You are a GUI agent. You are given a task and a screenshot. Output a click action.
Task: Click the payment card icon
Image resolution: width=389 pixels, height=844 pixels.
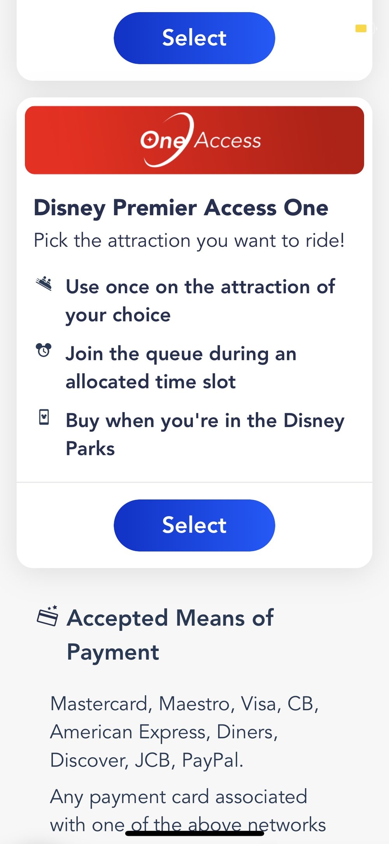click(47, 616)
